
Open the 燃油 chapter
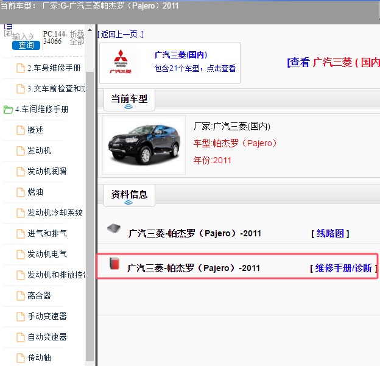click(x=35, y=192)
